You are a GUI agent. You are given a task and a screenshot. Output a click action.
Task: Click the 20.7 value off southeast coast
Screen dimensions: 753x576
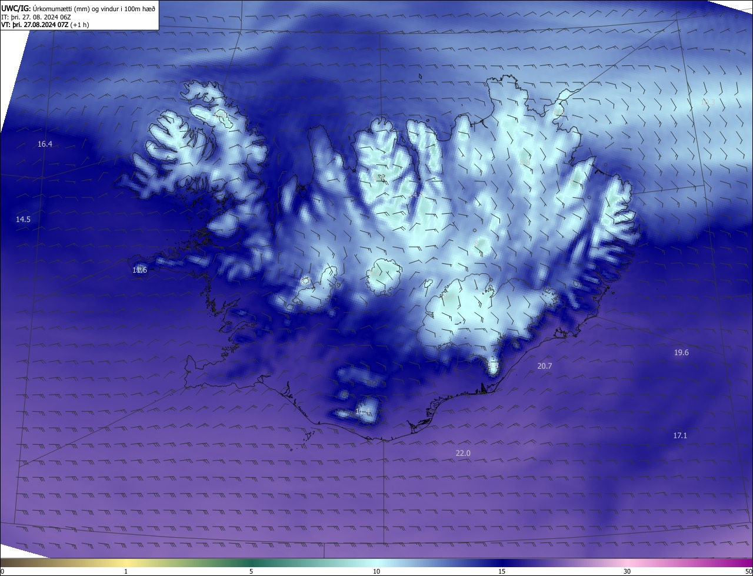pyautogui.click(x=545, y=366)
